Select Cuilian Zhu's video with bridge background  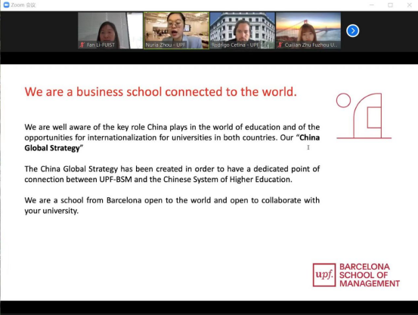tap(308, 30)
